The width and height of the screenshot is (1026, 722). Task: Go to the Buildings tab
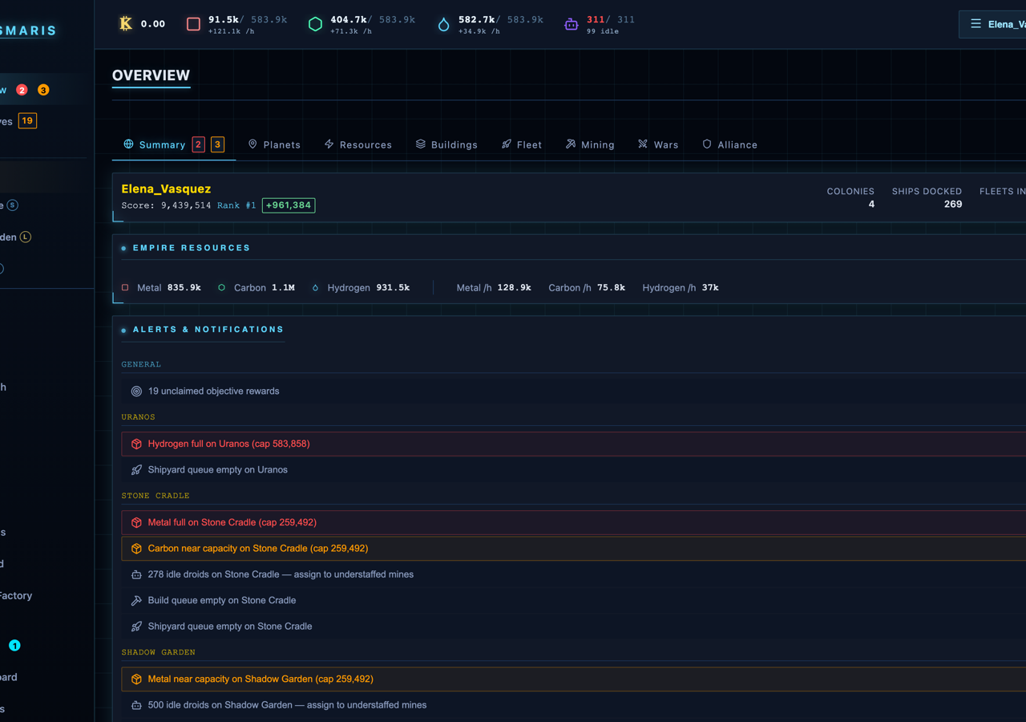[446, 144]
